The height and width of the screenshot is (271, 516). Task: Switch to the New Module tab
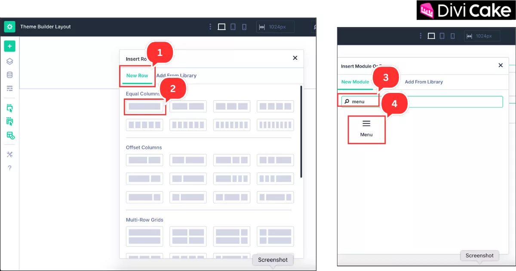click(355, 82)
